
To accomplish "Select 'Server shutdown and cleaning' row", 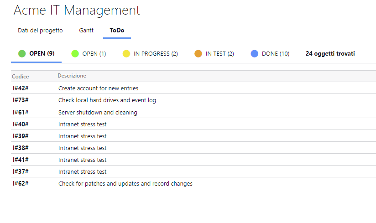I will (x=98, y=112).
